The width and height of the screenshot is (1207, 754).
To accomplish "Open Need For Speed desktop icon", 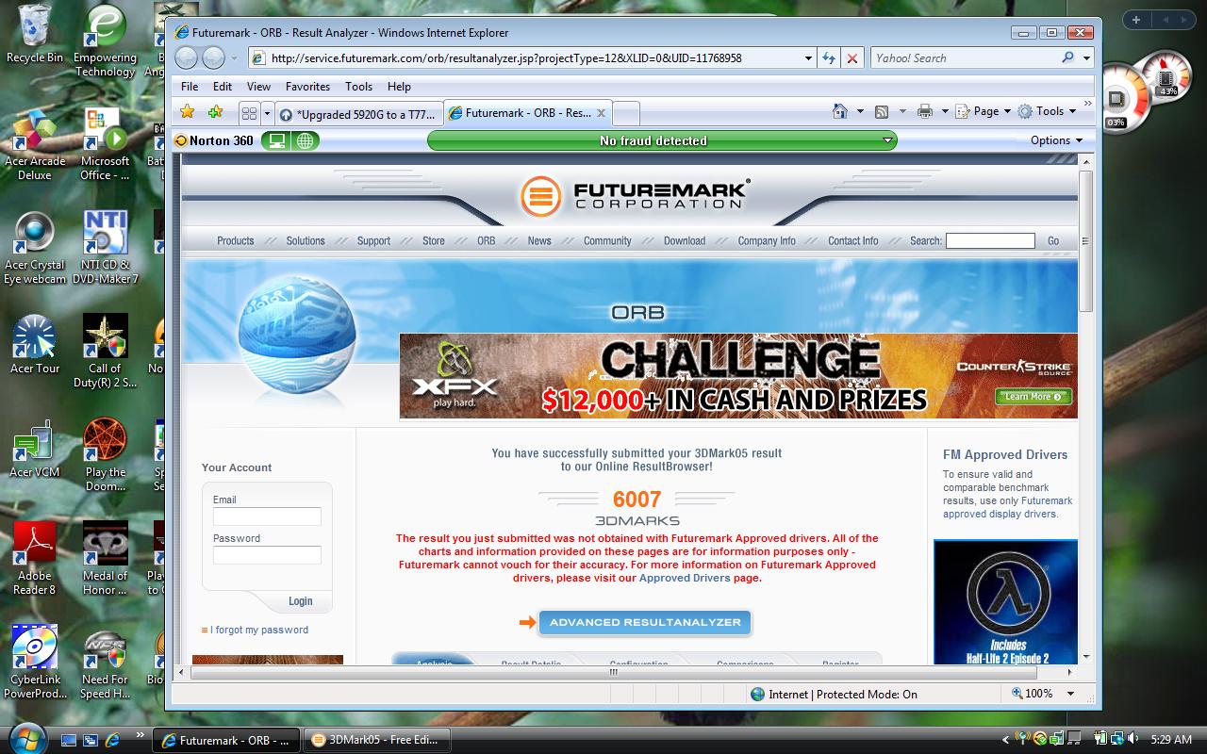I will coord(105,662).
